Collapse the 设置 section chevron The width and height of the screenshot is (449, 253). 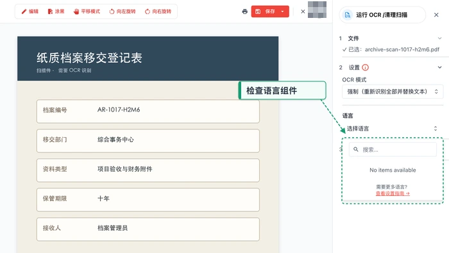click(x=439, y=67)
